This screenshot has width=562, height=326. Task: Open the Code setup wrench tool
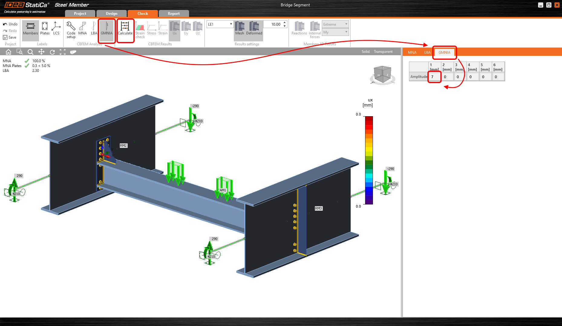(x=71, y=30)
